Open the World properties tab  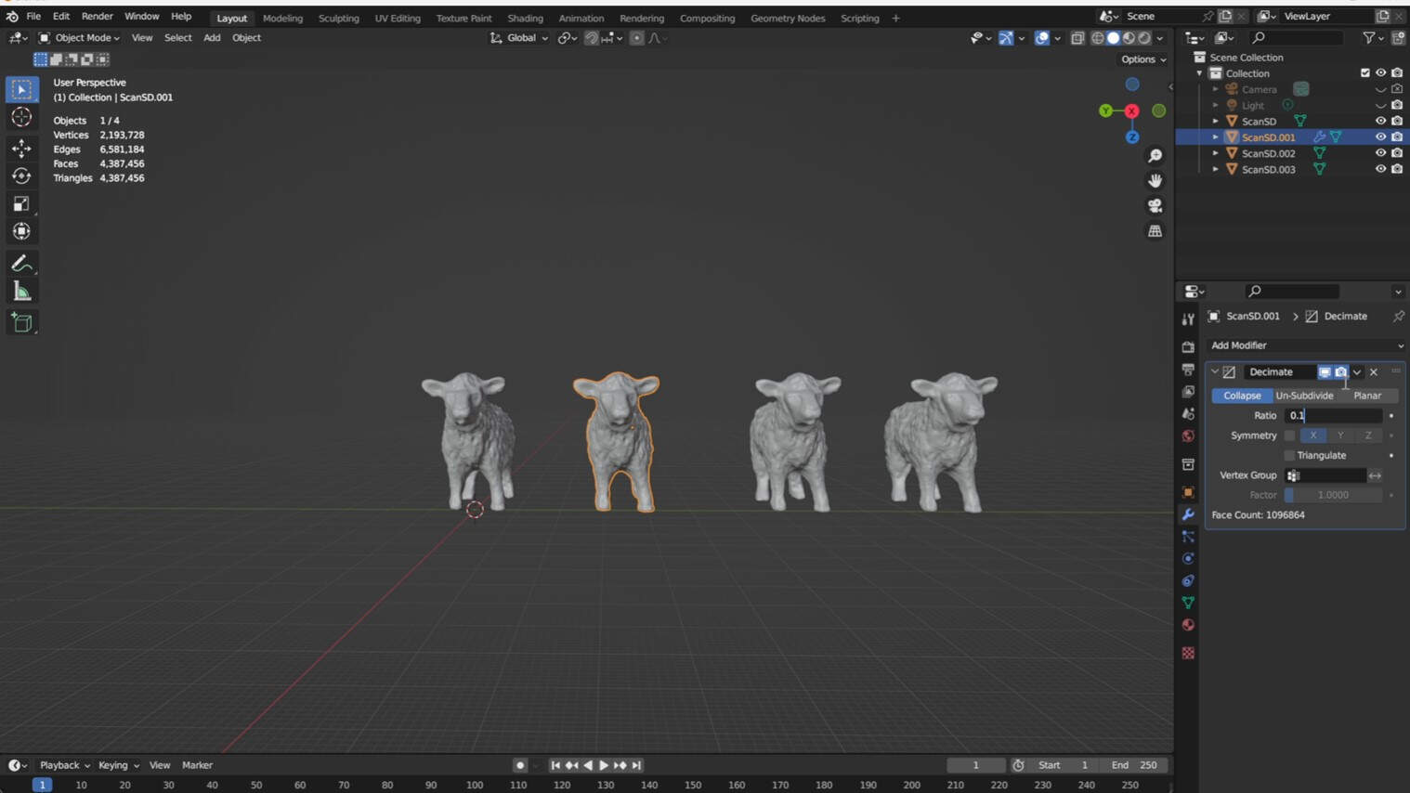click(1188, 436)
